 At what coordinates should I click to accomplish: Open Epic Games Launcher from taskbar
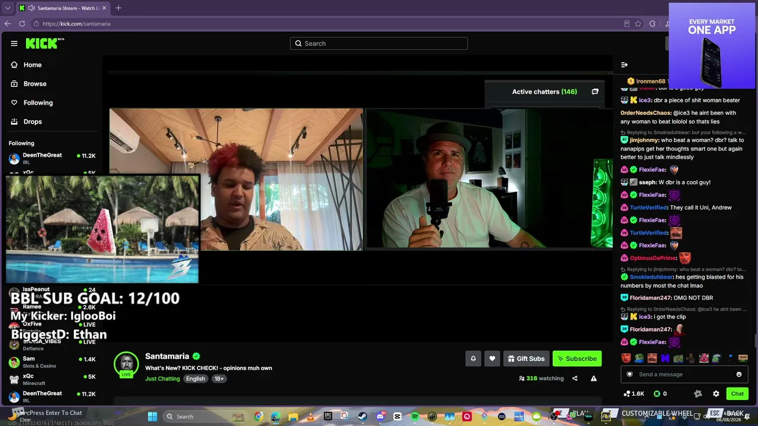pyautogui.click(x=327, y=417)
